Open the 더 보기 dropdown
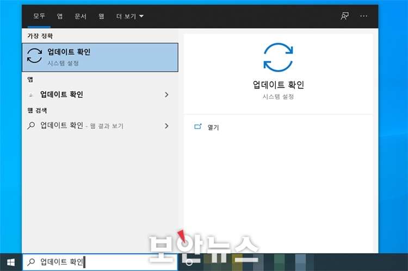 130,16
